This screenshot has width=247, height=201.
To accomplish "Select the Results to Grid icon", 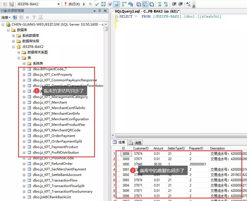I will point(145,4).
